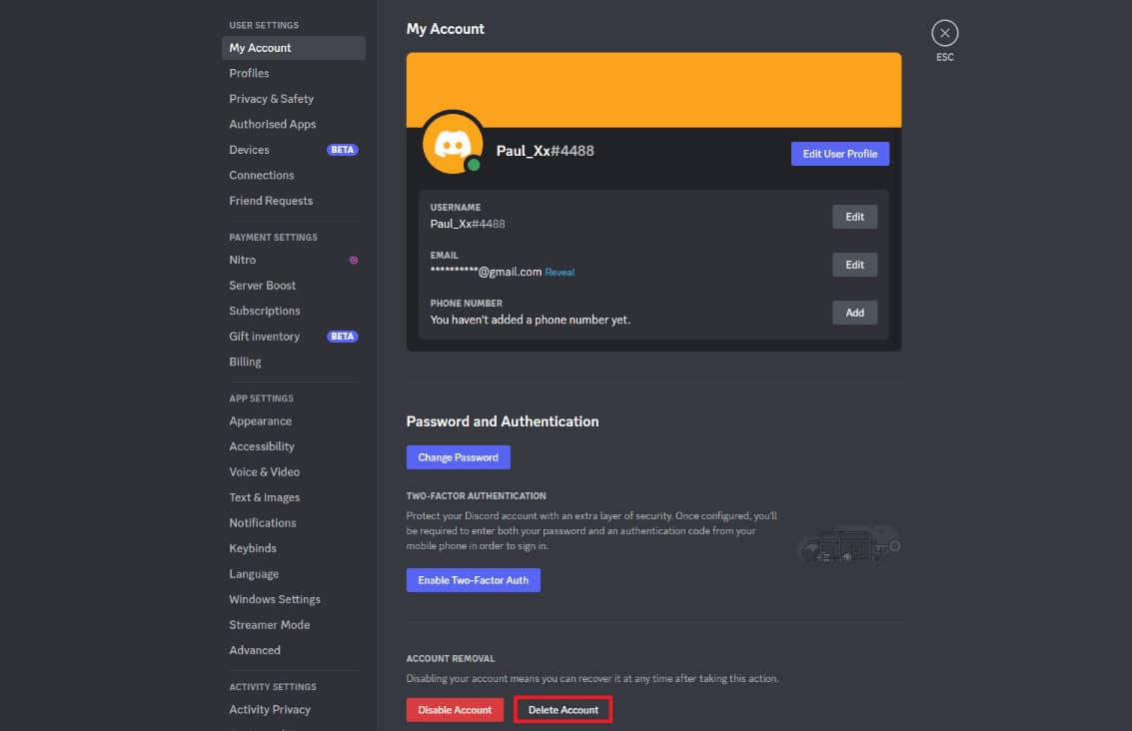Open the Edit User Profile button
Viewport: 1132px width, 731px height.
coord(839,153)
